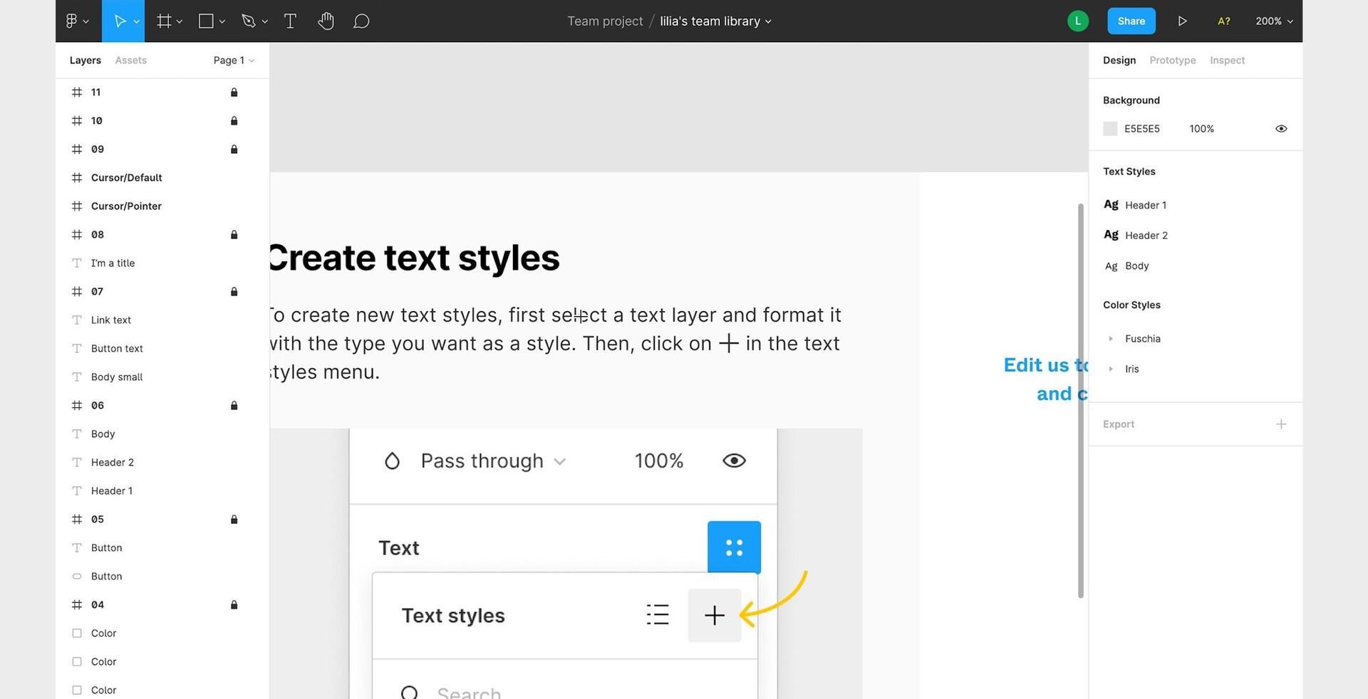Select the Body small layer
This screenshot has height=699, width=1368.
coord(162,377)
